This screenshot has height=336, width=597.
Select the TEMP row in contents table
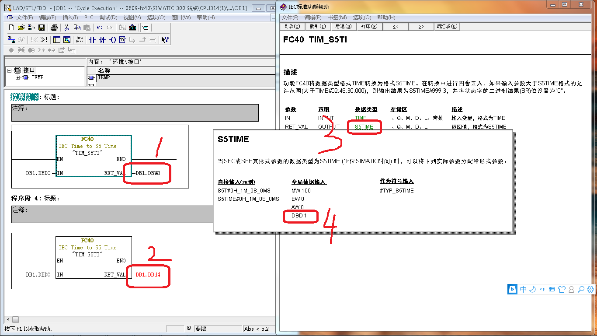186,77
